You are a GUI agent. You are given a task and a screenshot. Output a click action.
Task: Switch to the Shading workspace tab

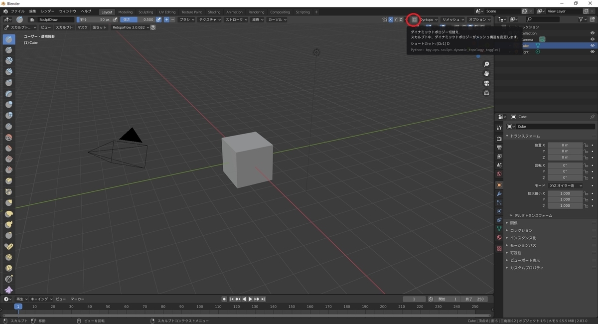click(214, 12)
